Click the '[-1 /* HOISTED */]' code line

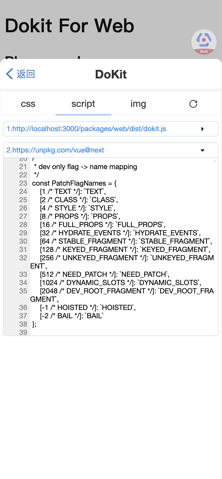coord(88,308)
